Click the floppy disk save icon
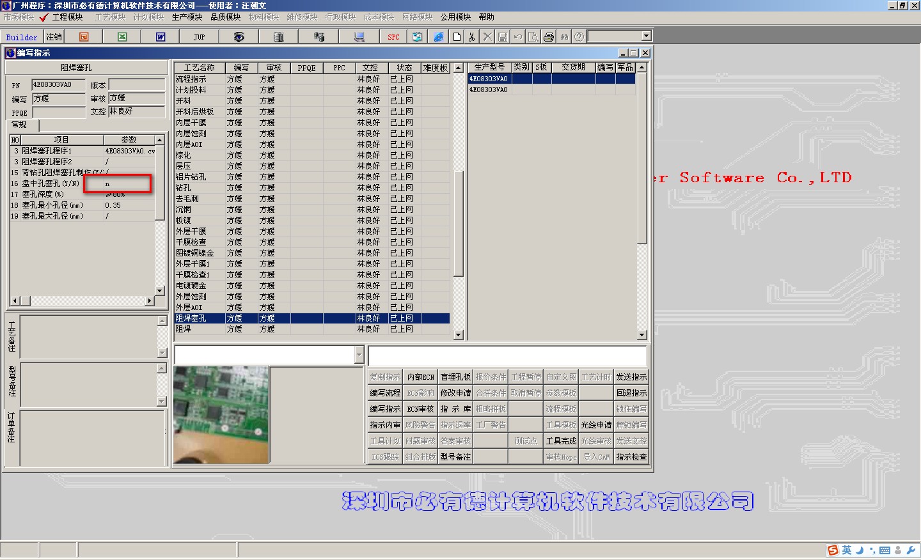921x560 pixels. (x=503, y=37)
